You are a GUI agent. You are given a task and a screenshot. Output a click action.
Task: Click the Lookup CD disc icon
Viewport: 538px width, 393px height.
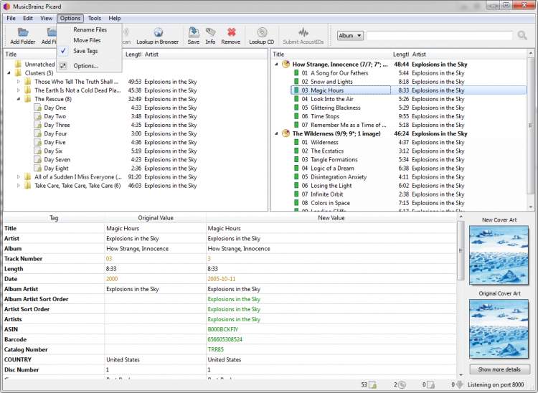tap(262, 32)
